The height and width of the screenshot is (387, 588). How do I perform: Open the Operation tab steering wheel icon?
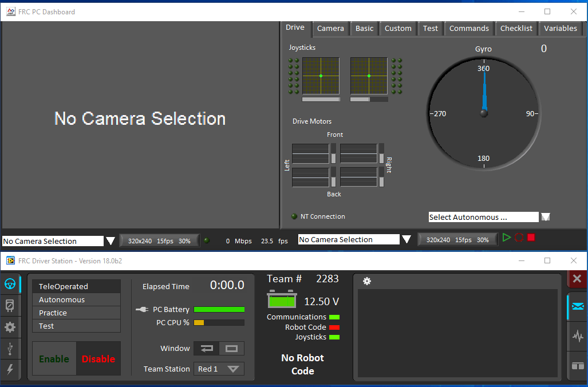click(x=10, y=284)
